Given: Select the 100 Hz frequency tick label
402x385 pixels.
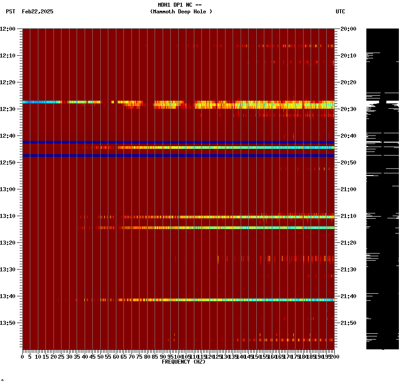Looking at the screenshot, I should click(x=178, y=356).
